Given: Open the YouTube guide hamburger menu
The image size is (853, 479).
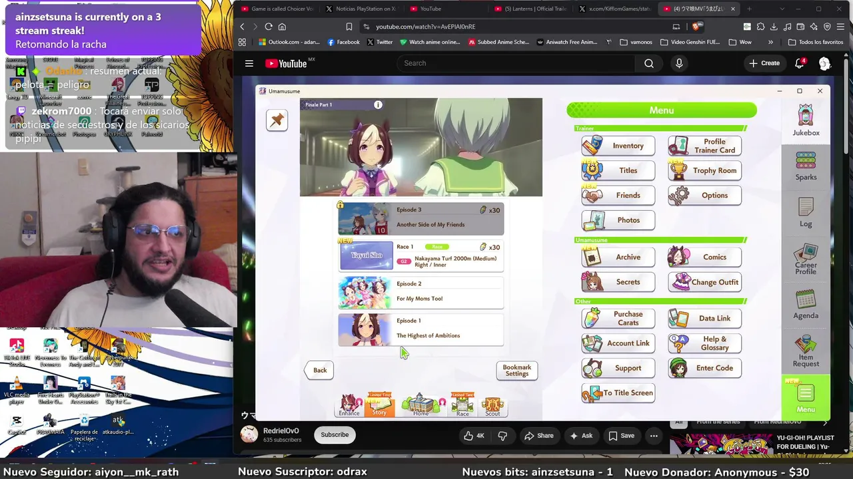Looking at the screenshot, I should 249,63.
